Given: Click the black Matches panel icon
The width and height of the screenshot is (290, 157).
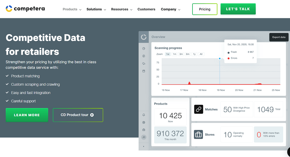Looking at the screenshot, I should (x=199, y=109).
